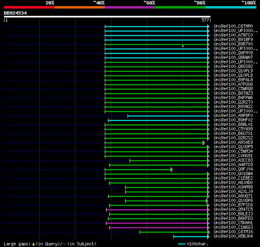
Task: Select the UniRef100_Q2R2T0 label
Action: [233, 102]
